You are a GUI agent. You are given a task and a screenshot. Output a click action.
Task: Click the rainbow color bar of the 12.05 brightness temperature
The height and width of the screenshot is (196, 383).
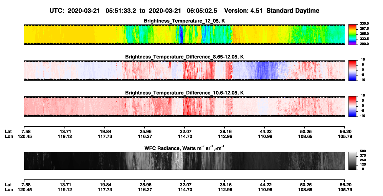point(352,34)
